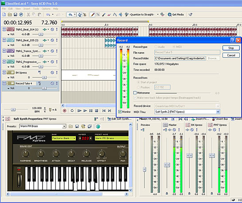Open the undo history dropdown arrow
This screenshot has width=242, height=203.
click(x=53, y=15)
